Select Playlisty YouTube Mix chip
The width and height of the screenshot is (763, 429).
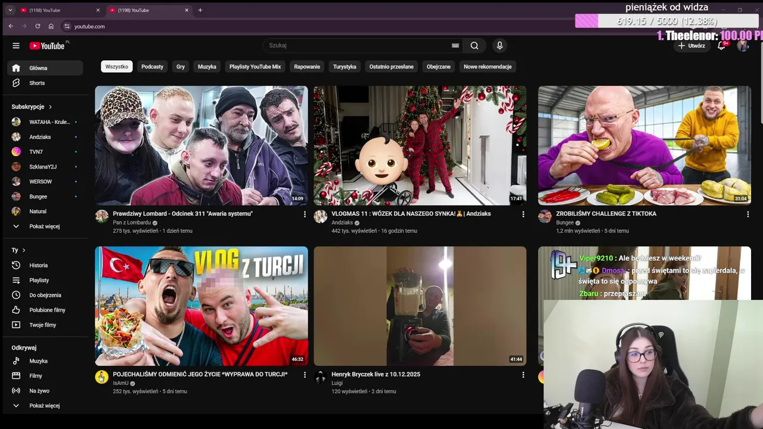point(255,67)
